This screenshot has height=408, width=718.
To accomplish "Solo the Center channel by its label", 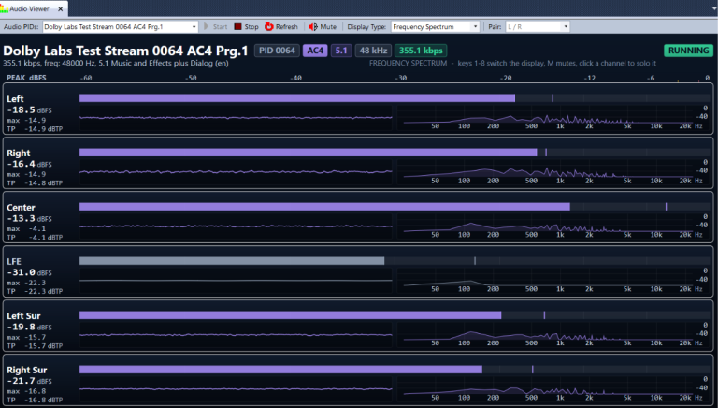I will [x=21, y=207].
